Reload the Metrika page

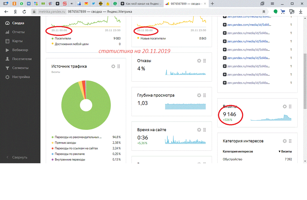point(24,12)
